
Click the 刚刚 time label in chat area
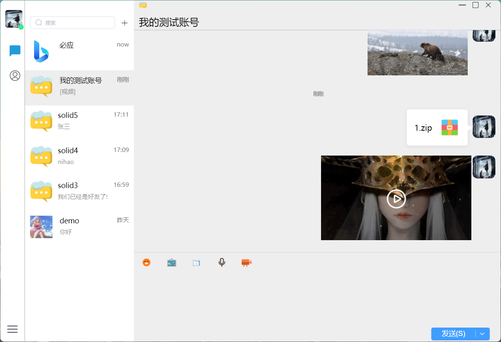318,94
